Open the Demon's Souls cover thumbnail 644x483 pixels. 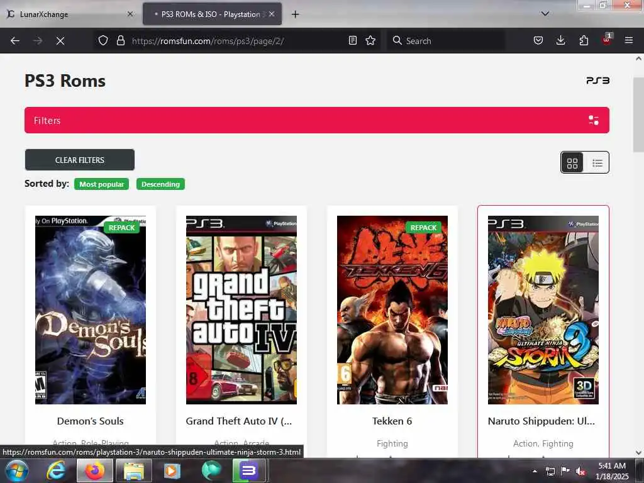pyautogui.click(x=91, y=309)
